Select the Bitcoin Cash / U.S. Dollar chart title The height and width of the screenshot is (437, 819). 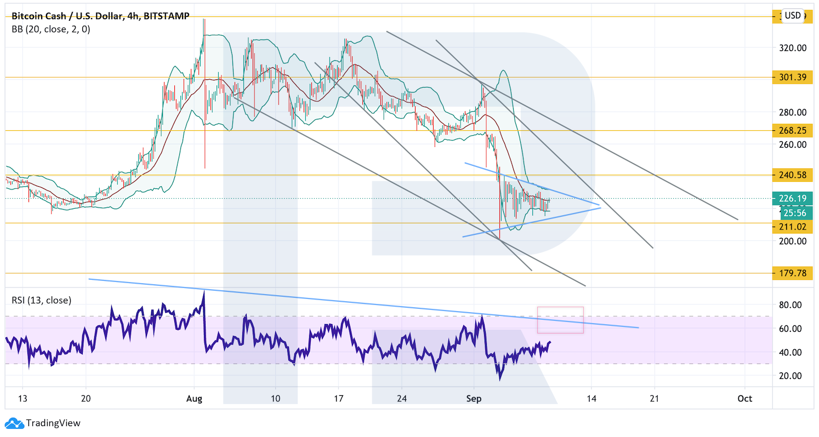100,16
